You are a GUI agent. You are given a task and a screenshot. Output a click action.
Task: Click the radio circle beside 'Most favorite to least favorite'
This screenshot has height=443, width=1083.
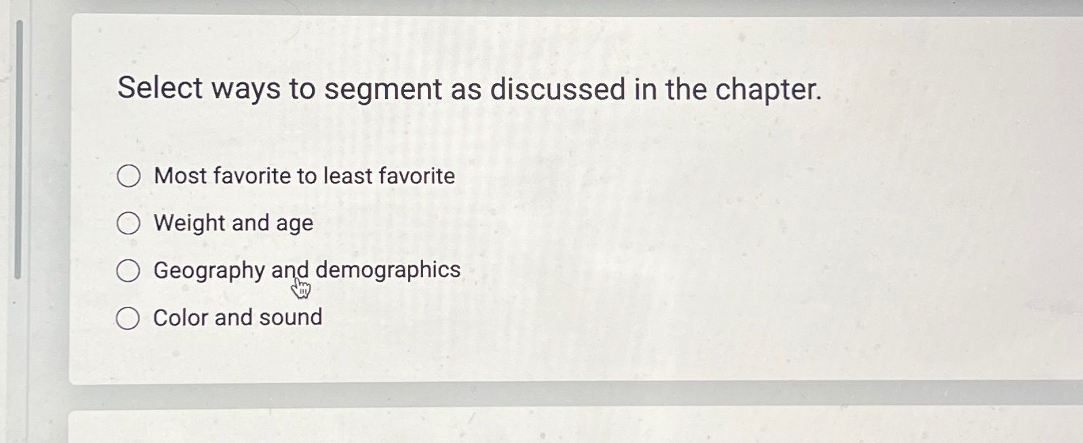(x=129, y=177)
